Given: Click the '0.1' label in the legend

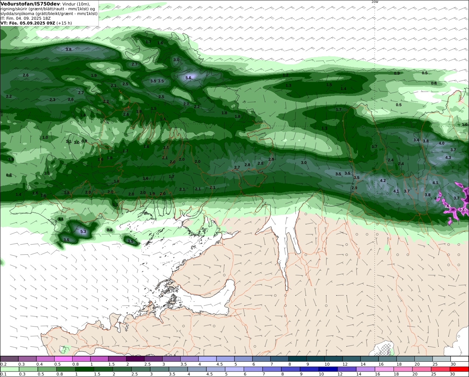Looking at the screenshot, I should [x=3, y=374].
